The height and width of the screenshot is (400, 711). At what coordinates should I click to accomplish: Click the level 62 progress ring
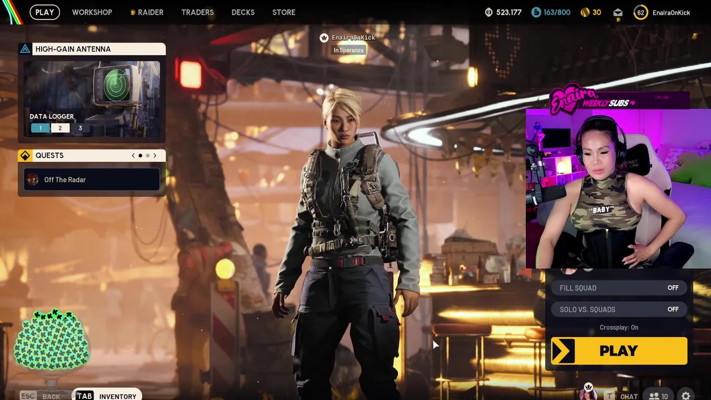[640, 12]
